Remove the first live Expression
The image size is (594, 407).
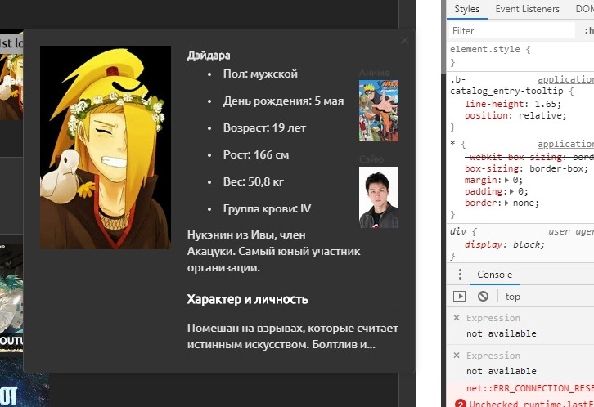(457, 318)
